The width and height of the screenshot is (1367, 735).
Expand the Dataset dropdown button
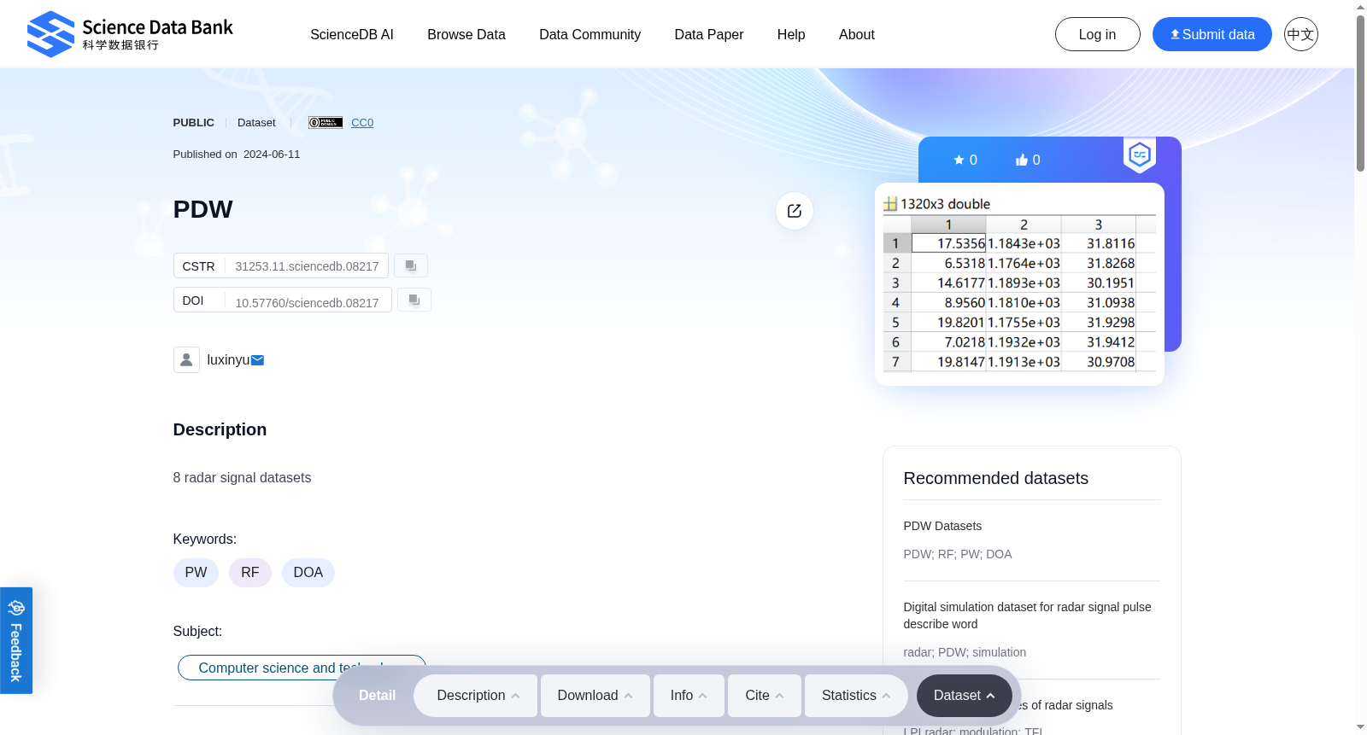(x=965, y=696)
